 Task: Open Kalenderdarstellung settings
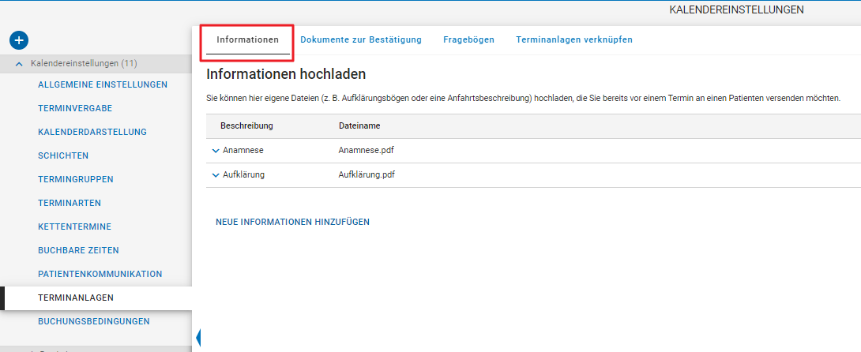point(92,132)
